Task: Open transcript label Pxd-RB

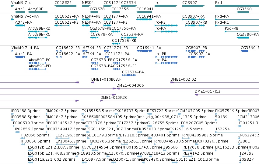Action: [x=232, y=28]
